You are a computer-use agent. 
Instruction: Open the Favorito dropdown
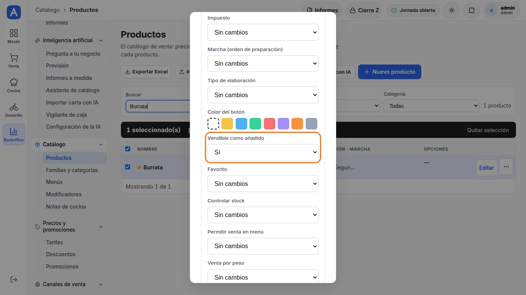pyautogui.click(x=263, y=184)
